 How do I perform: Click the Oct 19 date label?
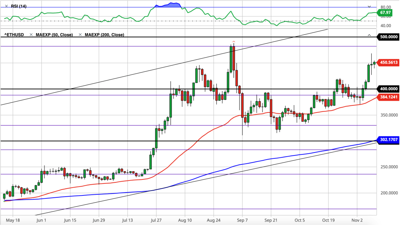tap(328, 220)
